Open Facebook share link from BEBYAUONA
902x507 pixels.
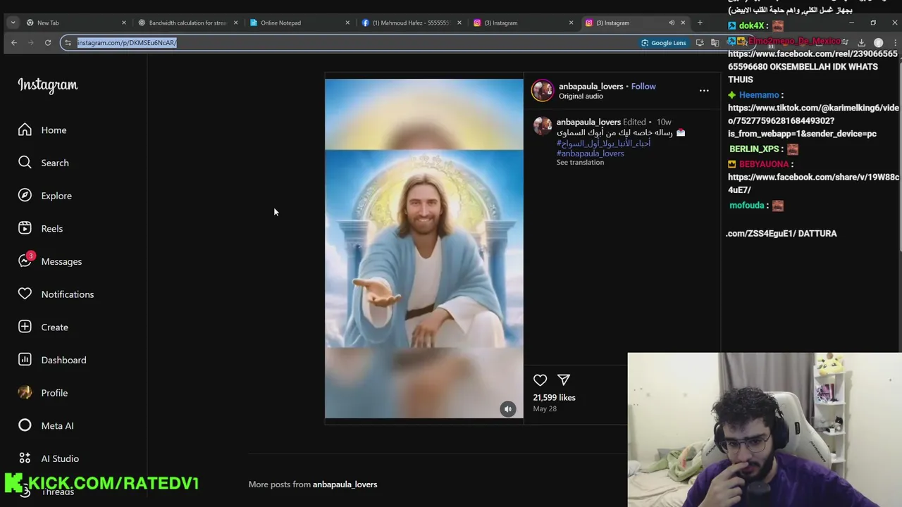[813, 184]
